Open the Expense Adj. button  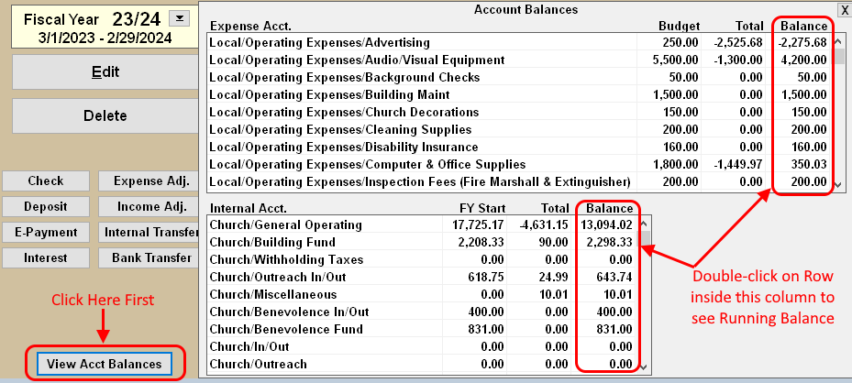tap(149, 181)
